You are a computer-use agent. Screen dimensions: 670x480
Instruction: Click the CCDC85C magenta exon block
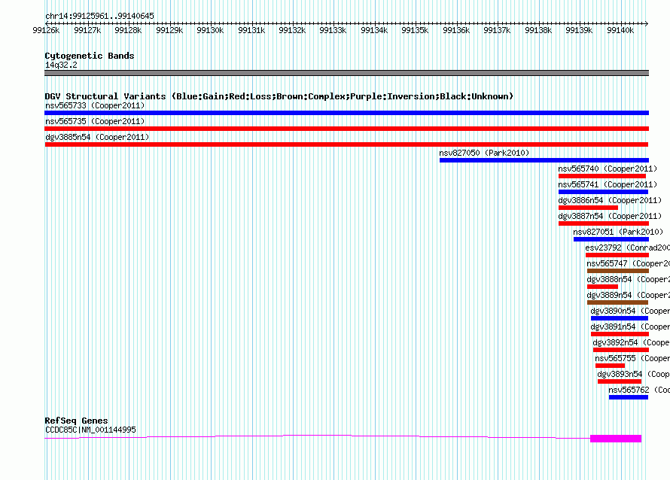(616, 439)
